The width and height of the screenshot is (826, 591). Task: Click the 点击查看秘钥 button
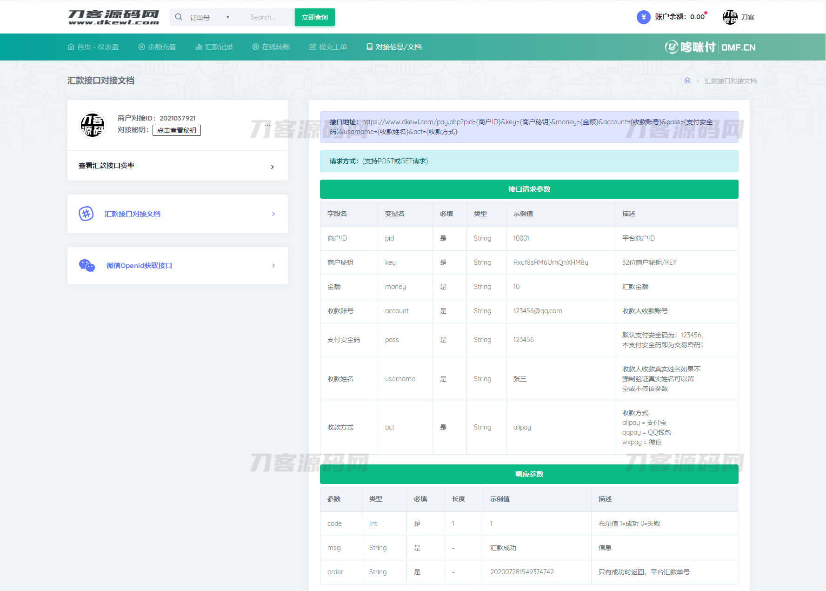(x=177, y=130)
